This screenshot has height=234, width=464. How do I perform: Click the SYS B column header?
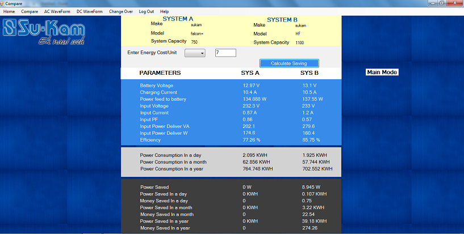click(309, 73)
